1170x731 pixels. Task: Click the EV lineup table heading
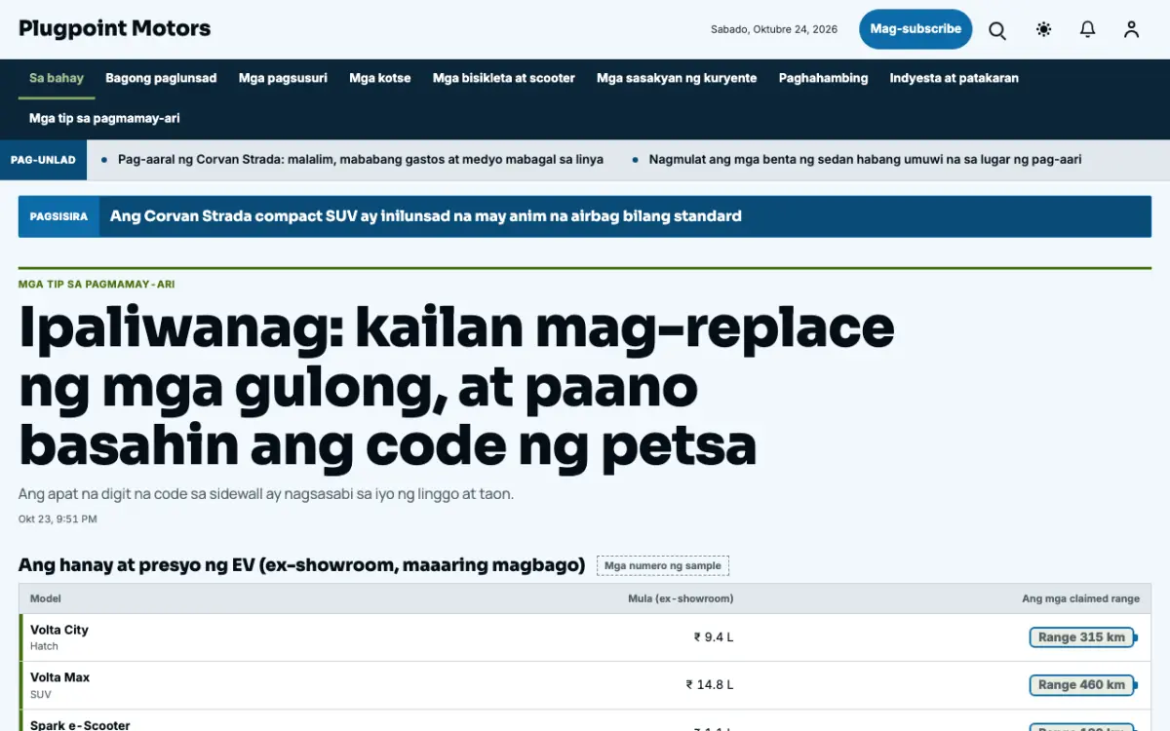tap(301, 565)
